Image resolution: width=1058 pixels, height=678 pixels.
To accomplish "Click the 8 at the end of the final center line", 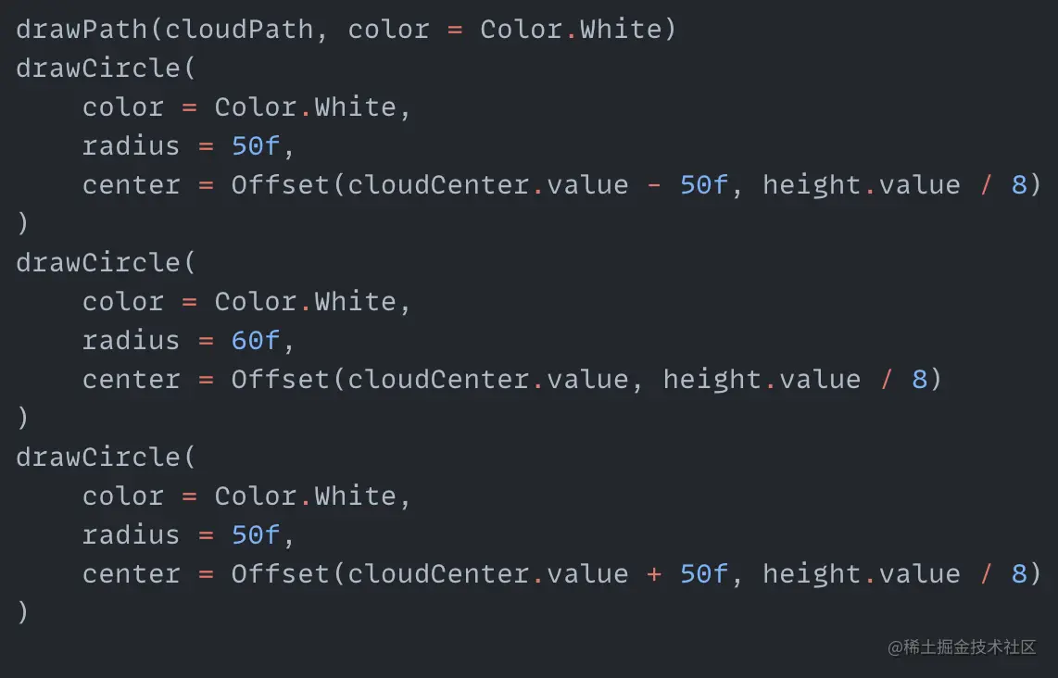I will click(1019, 574).
